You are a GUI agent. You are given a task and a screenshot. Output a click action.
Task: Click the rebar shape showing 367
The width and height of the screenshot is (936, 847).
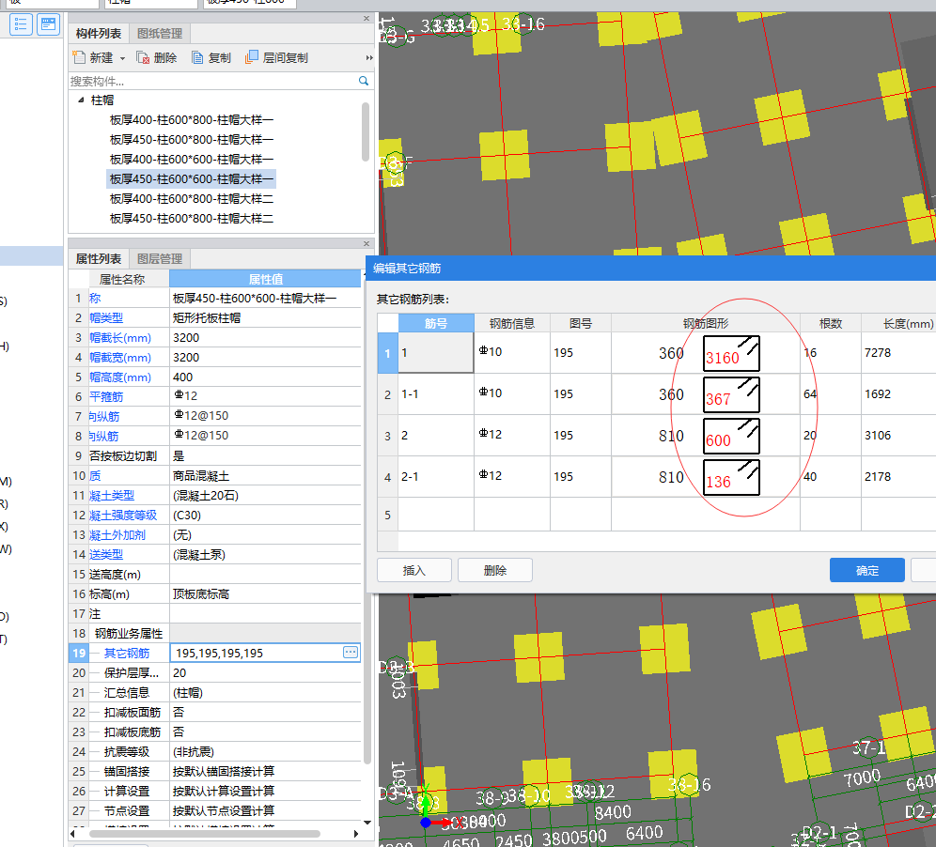pyautogui.click(x=731, y=394)
